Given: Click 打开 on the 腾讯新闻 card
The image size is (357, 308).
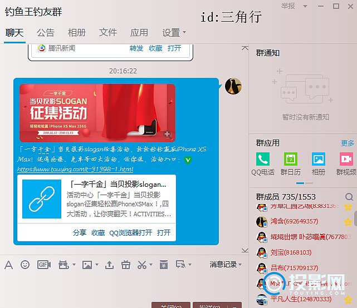Looking at the screenshot, I should pos(174,48).
